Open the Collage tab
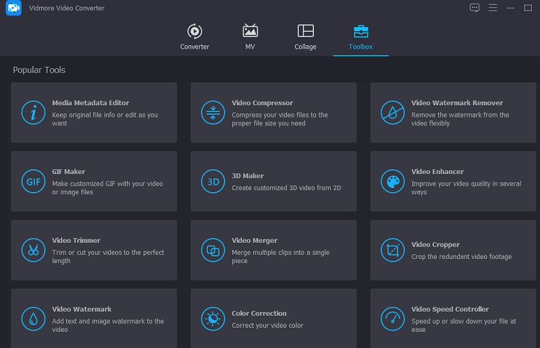This screenshot has width=540, height=348. [305, 37]
